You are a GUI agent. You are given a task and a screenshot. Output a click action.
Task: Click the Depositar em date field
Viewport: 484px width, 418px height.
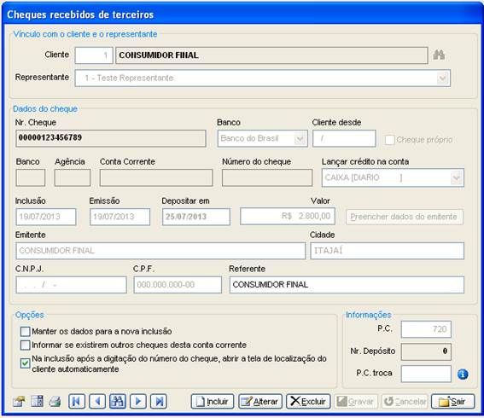coord(196,217)
